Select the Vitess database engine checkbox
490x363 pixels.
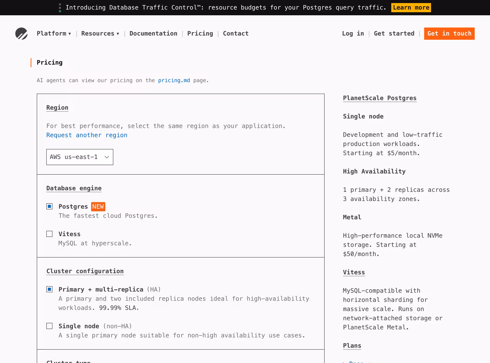tap(49, 234)
